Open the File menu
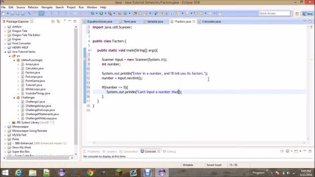This screenshot has height=177, width=315. (x=3, y=7)
